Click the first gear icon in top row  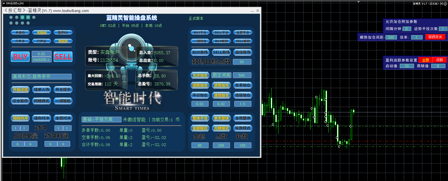[11, 17]
